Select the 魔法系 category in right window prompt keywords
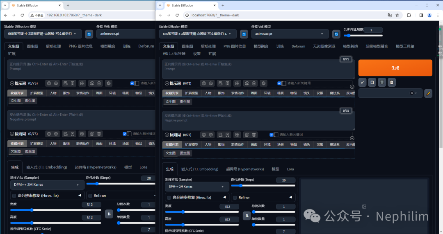The height and width of the screenshot is (234, 443). point(335,93)
